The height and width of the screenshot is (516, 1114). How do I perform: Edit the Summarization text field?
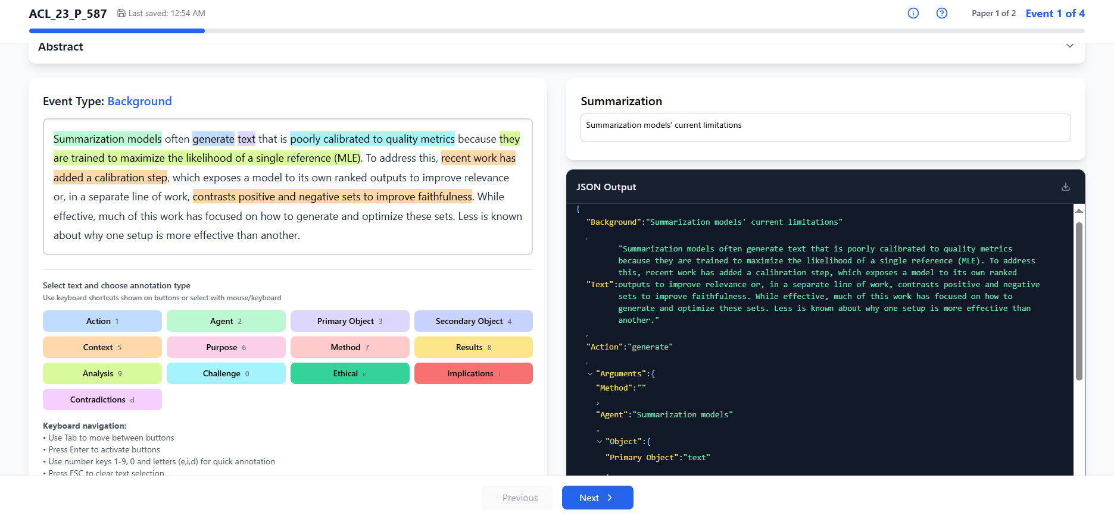coord(825,128)
